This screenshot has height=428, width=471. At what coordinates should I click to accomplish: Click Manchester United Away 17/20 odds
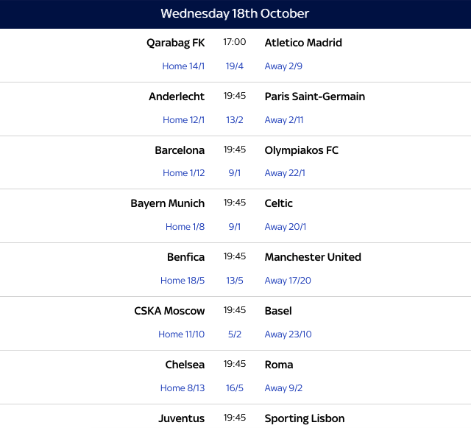(x=288, y=281)
